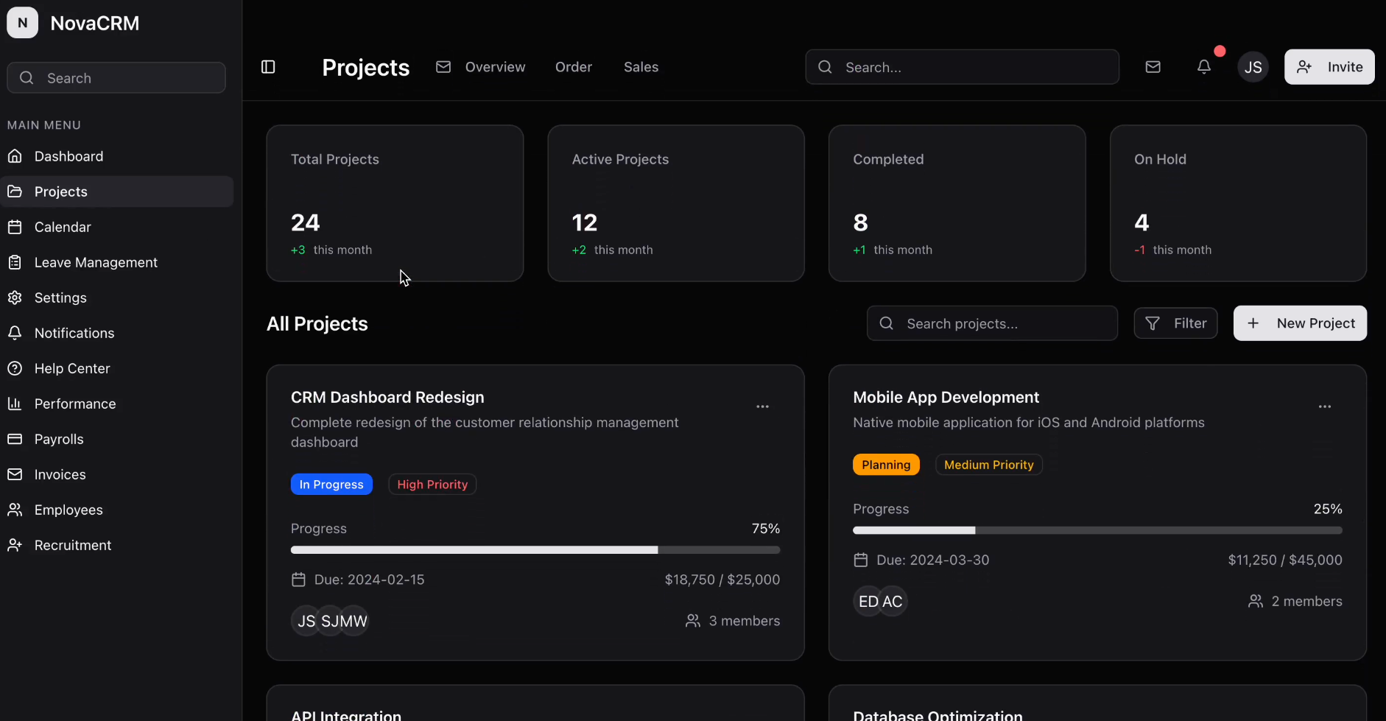Open the Filter dropdown
This screenshot has width=1386, height=721.
[1175, 323]
